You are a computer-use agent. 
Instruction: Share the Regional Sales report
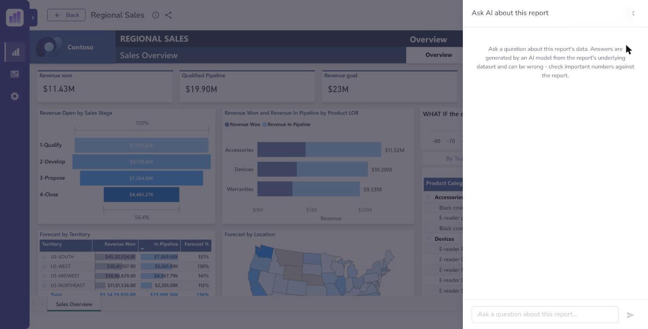tap(168, 15)
